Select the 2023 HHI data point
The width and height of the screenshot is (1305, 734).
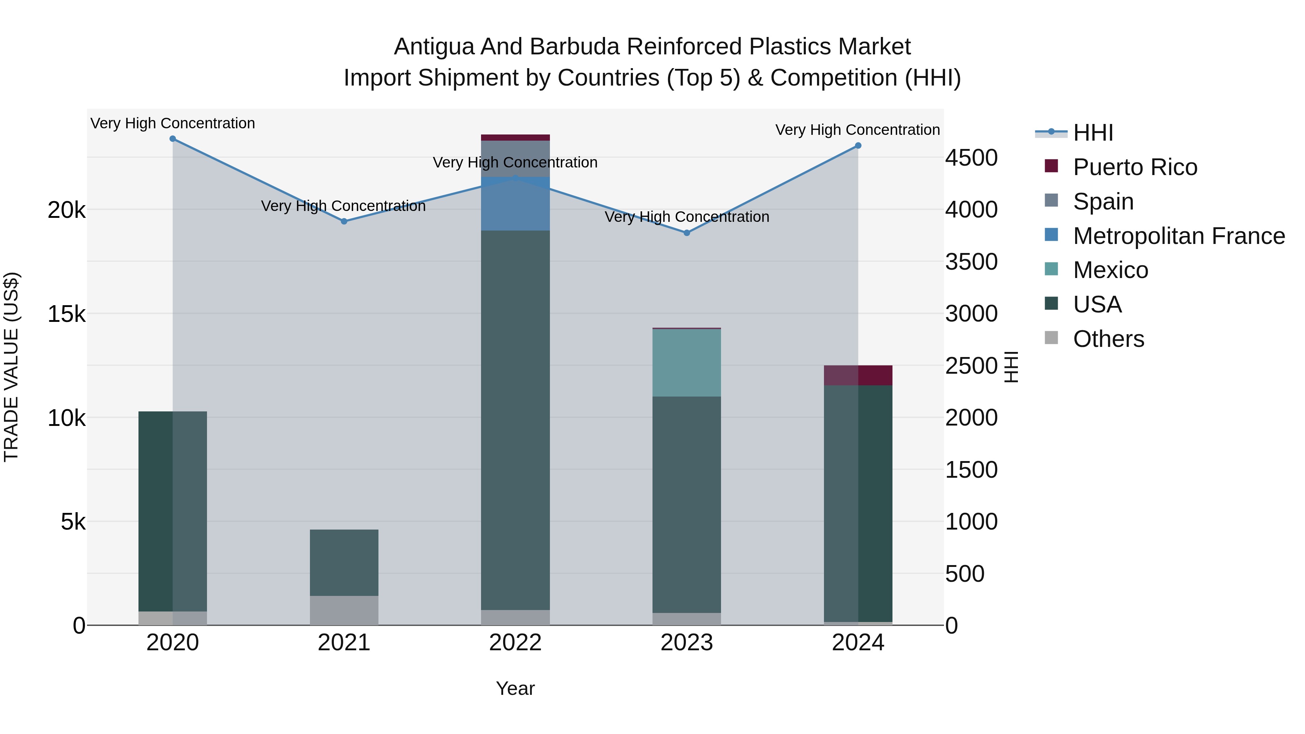pyautogui.click(x=687, y=233)
